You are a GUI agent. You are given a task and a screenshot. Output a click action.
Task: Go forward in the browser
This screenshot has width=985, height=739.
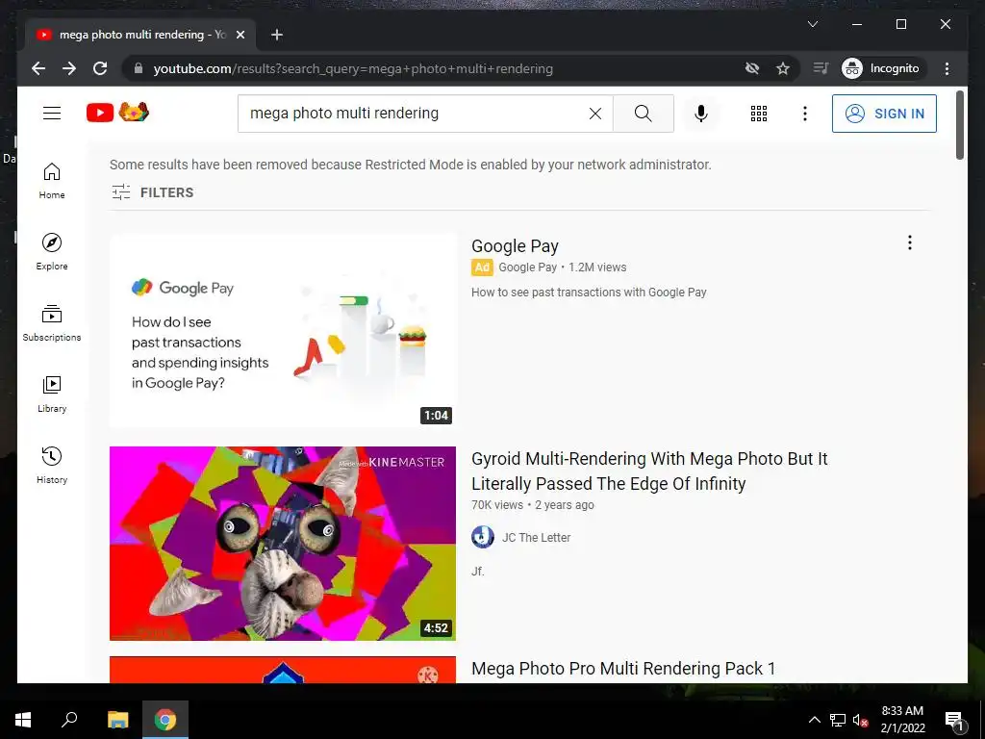pyautogui.click(x=69, y=68)
